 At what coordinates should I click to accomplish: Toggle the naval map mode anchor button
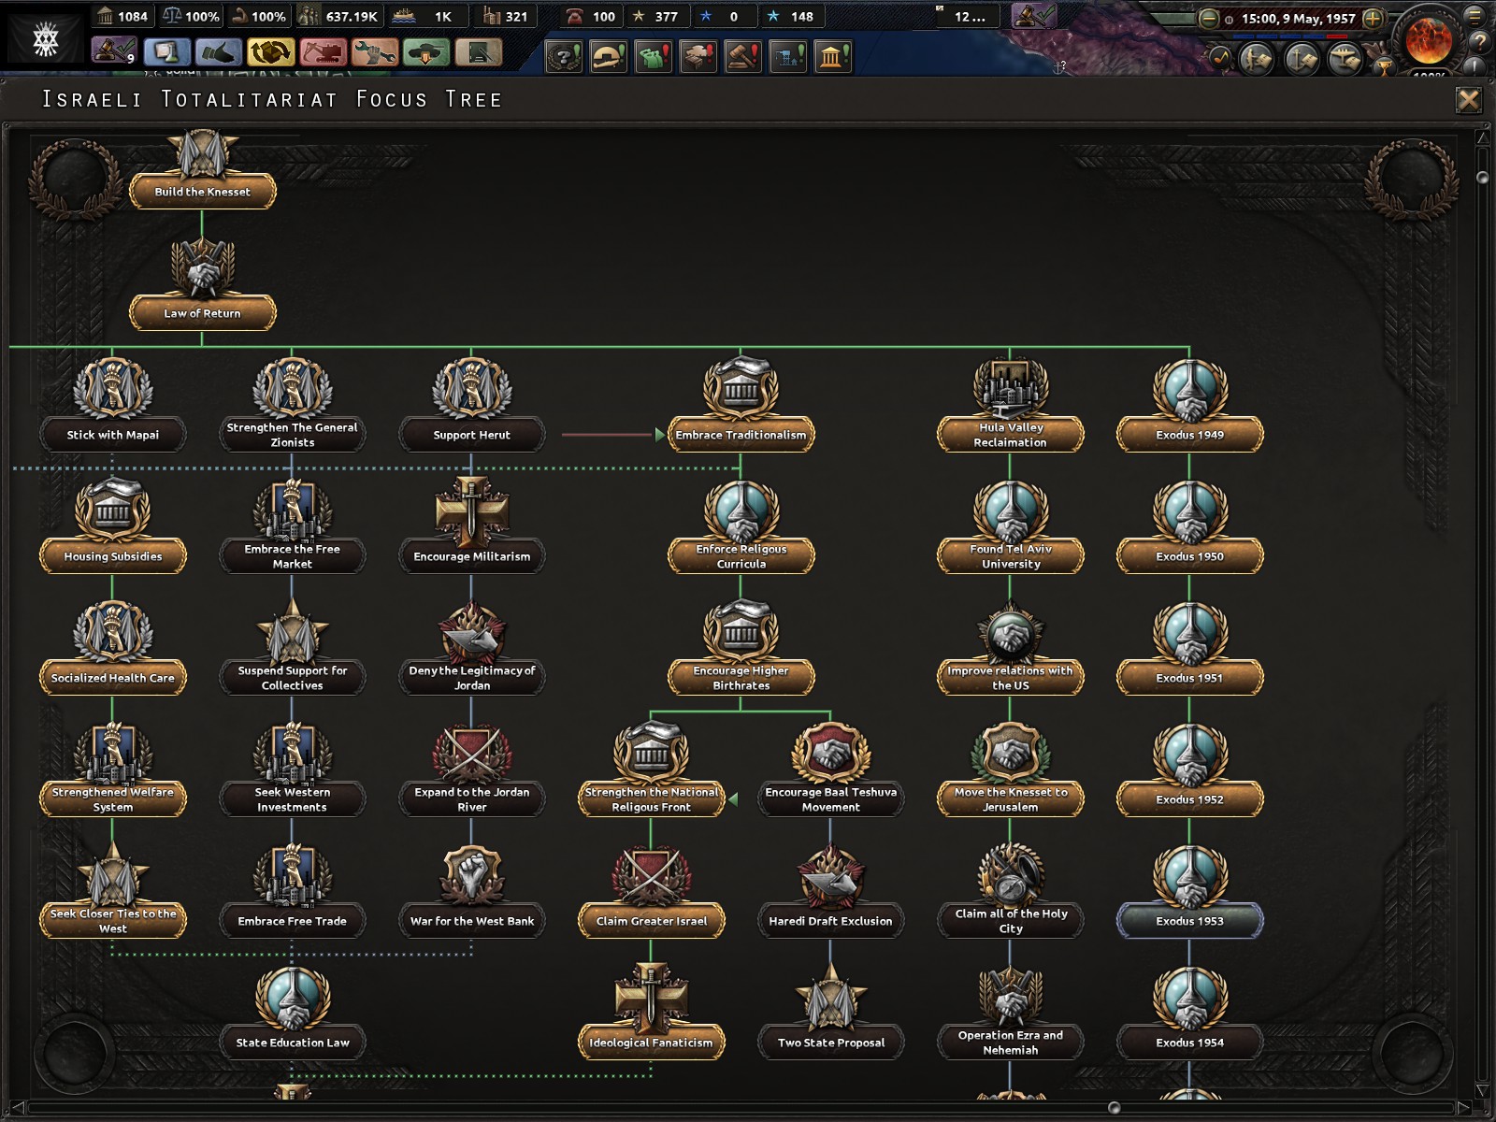click(1302, 59)
